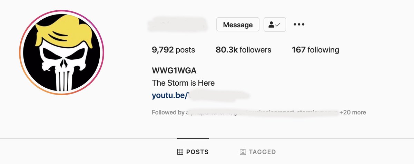Click the WWG1WGA display name

click(174, 70)
